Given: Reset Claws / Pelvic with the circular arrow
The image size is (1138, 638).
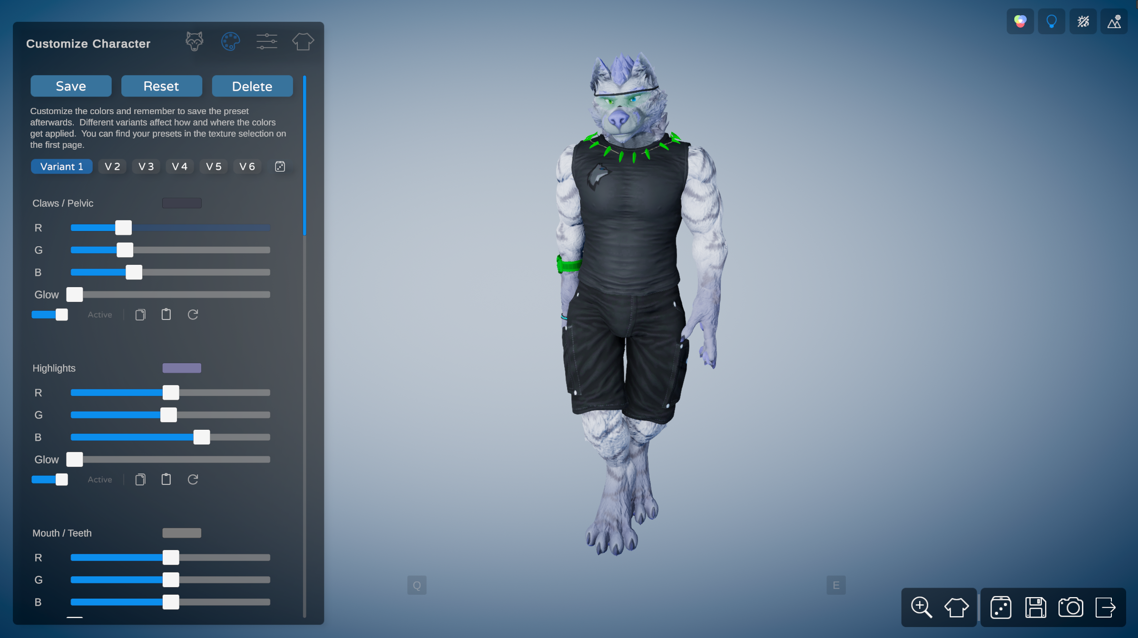Looking at the screenshot, I should [x=193, y=314].
